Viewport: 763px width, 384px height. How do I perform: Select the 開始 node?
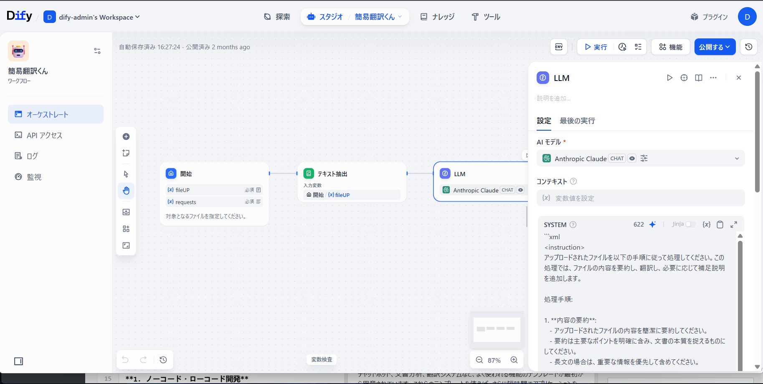click(x=214, y=194)
